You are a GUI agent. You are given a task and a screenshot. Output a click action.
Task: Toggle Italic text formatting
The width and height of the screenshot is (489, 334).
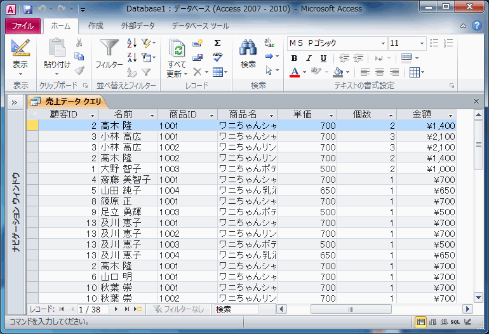309,58
